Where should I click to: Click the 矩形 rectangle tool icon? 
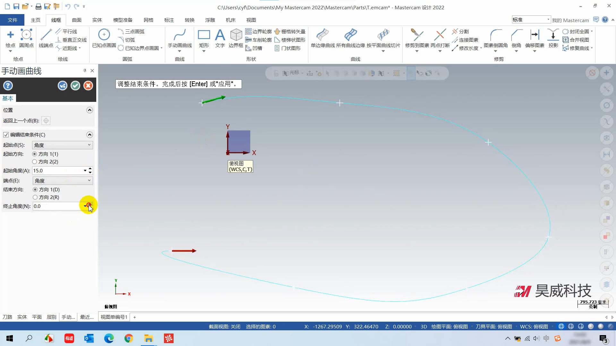coord(204,35)
